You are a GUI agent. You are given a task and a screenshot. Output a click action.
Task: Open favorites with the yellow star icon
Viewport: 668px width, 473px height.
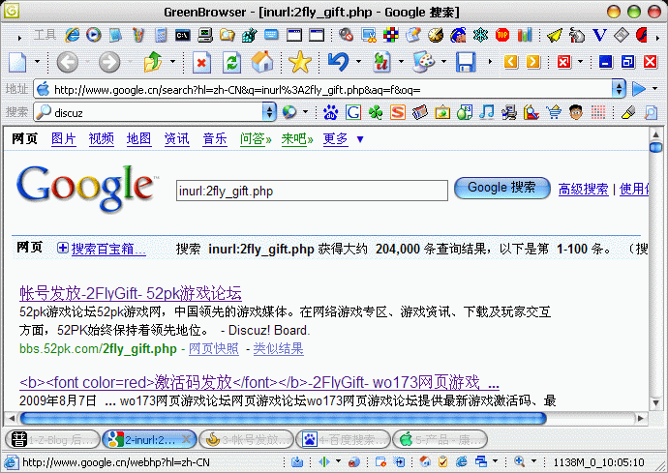pyautogui.click(x=300, y=62)
